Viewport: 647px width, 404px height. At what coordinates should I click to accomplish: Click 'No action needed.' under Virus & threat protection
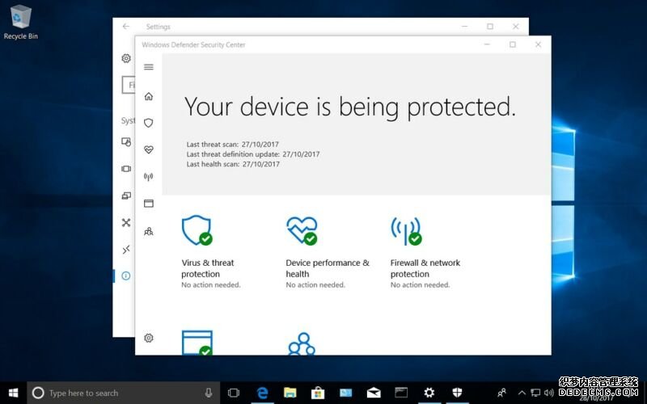[x=211, y=285]
